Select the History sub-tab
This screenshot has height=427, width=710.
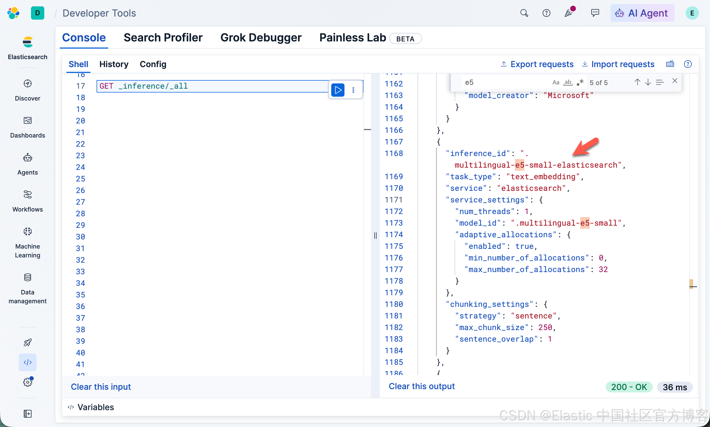click(x=114, y=64)
